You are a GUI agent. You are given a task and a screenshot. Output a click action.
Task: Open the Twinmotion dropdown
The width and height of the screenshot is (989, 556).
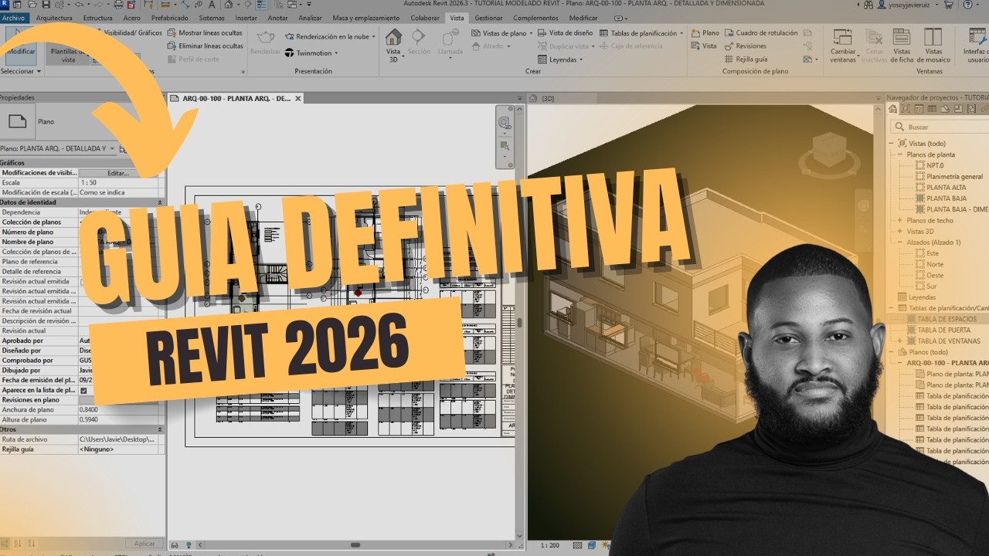[311, 53]
